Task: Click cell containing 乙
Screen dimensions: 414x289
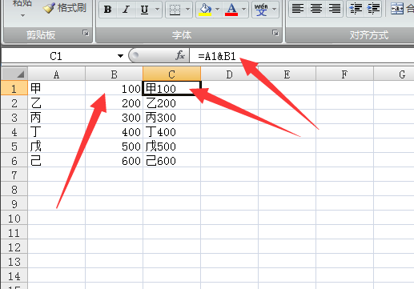Action: pyautogui.click(x=56, y=102)
